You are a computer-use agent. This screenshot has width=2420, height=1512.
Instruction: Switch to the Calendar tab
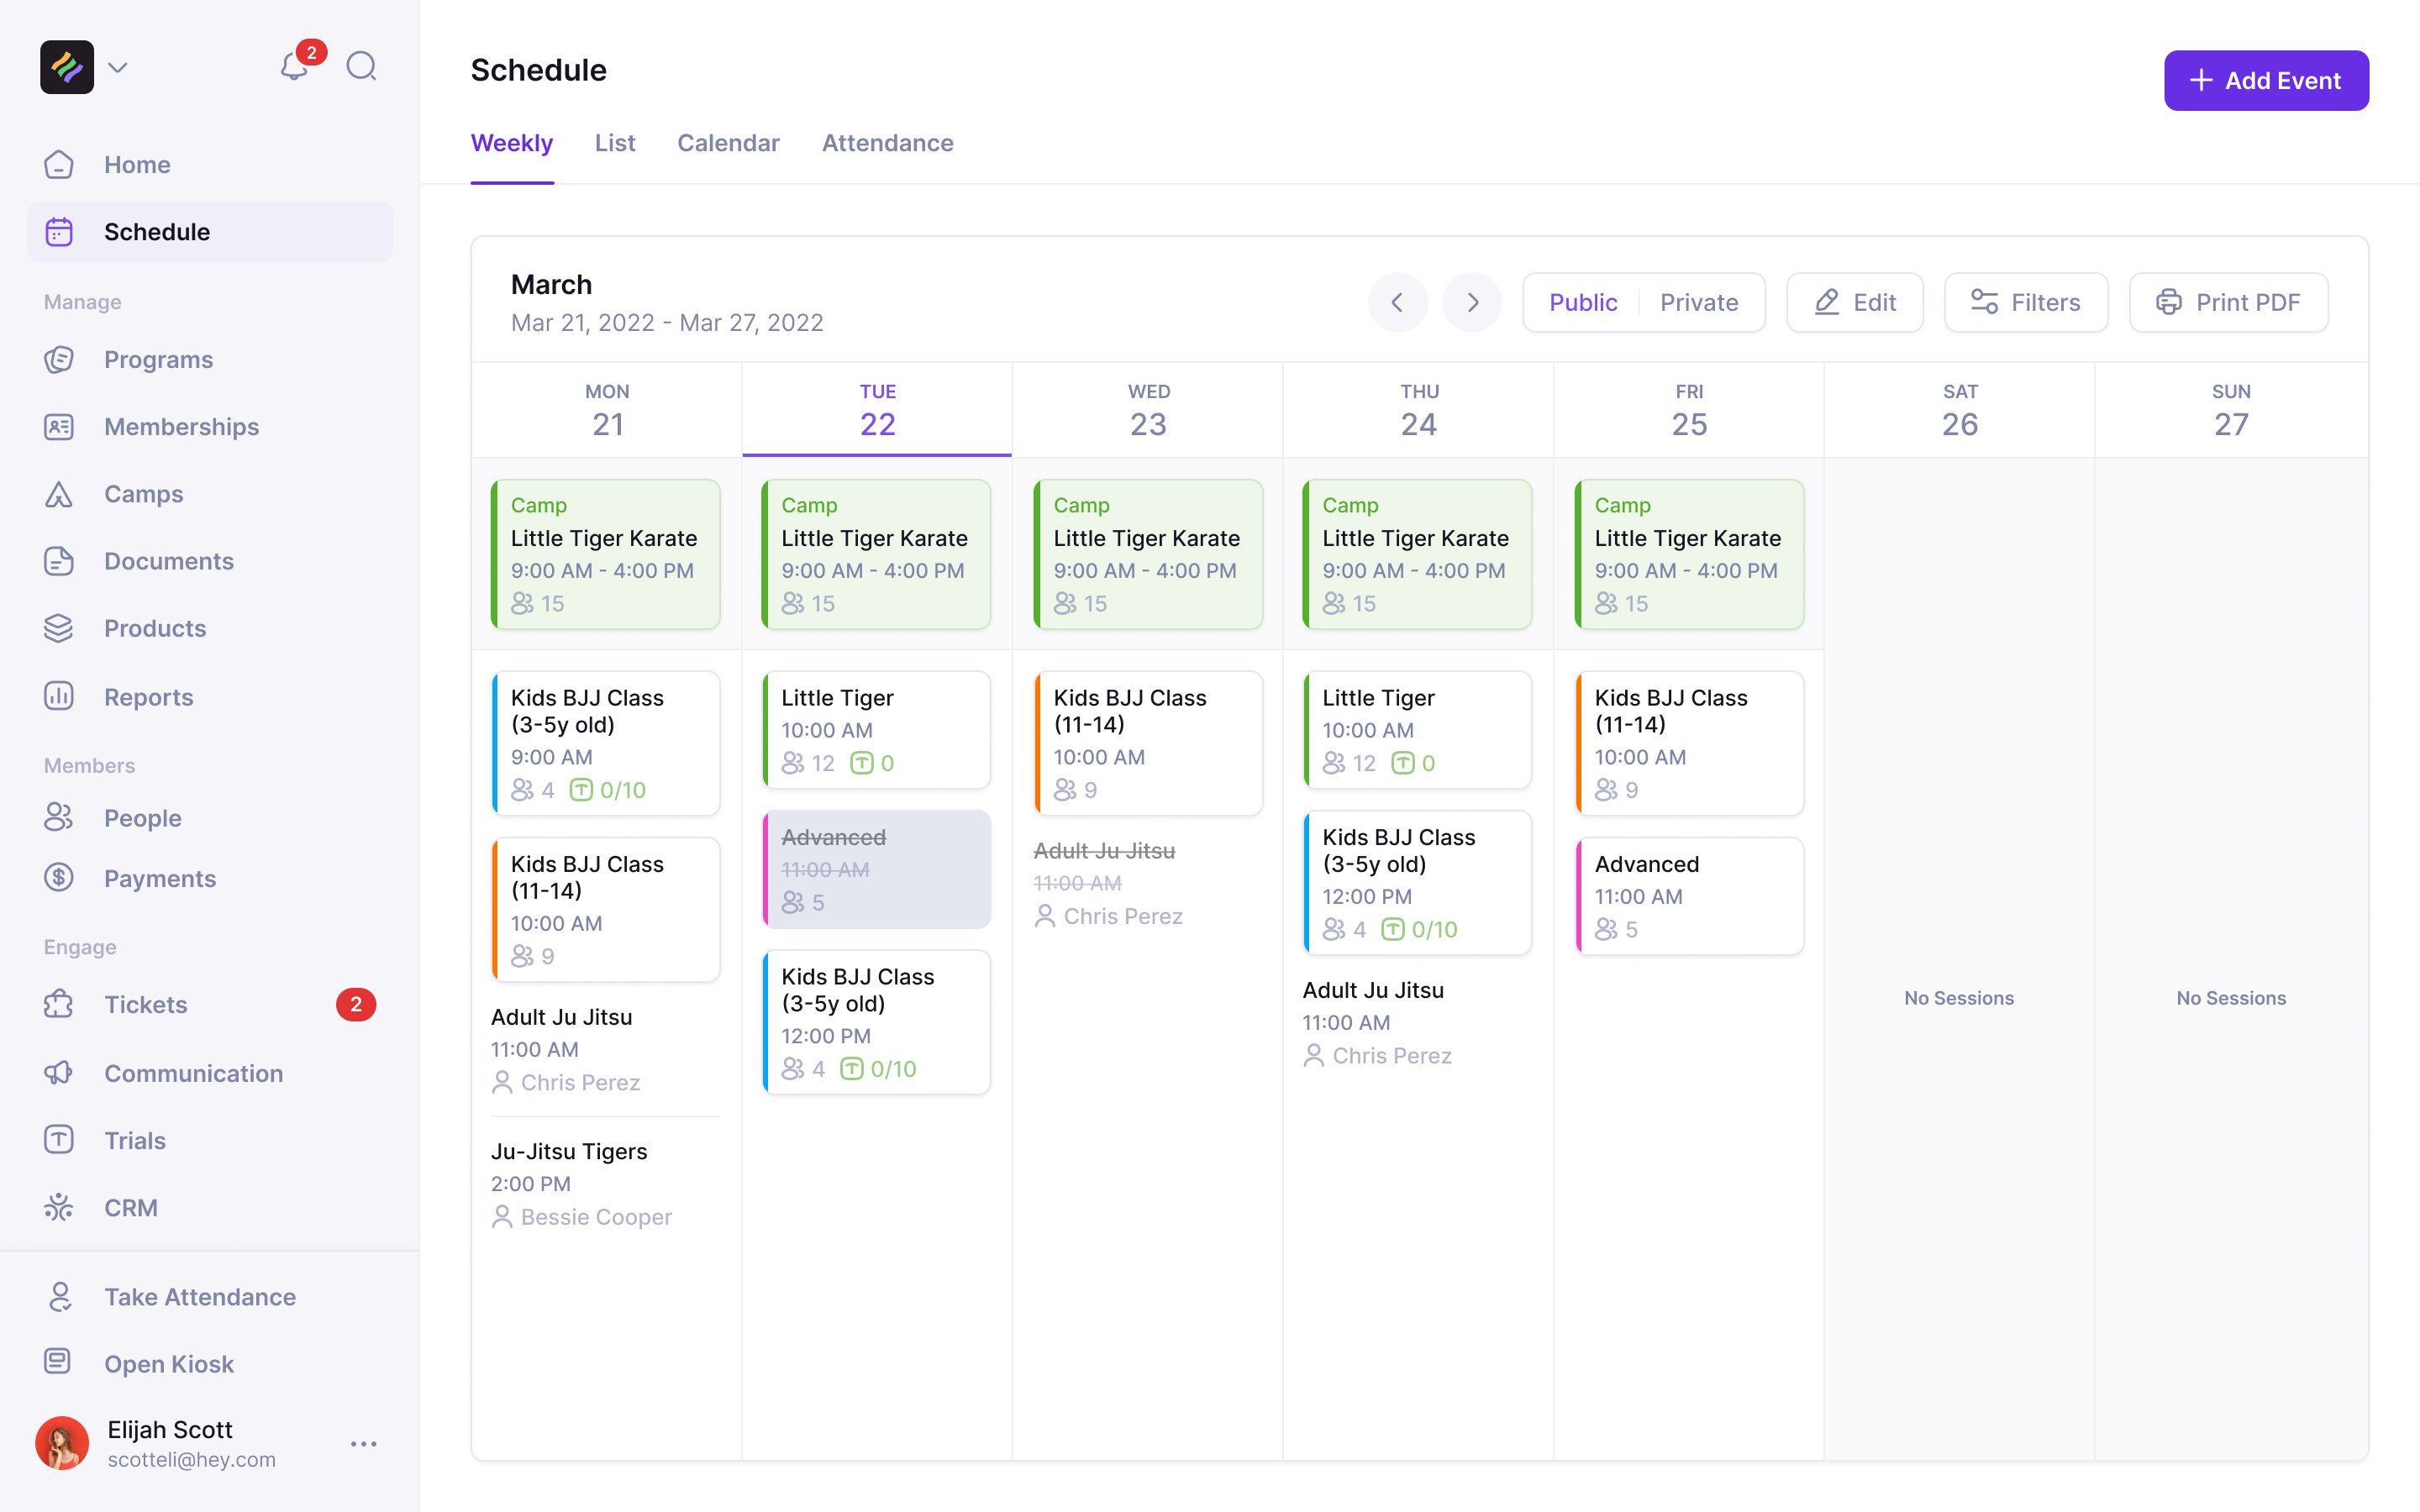click(x=728, y=143)
